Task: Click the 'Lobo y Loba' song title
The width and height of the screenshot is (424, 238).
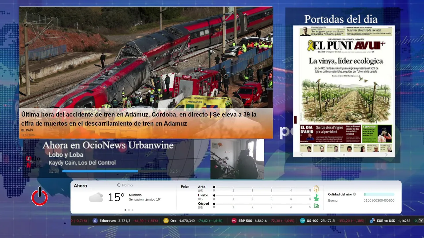Action: (66, 155)
